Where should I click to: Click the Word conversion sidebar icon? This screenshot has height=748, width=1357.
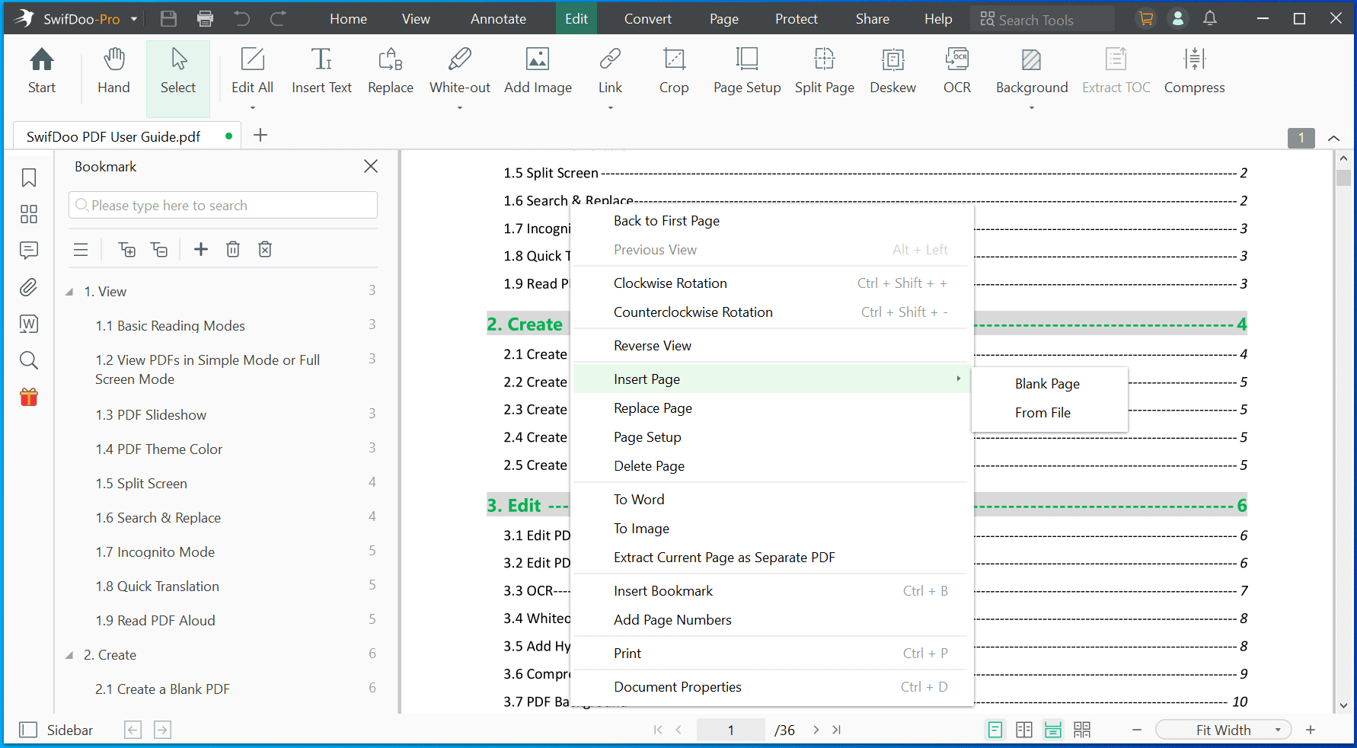click(x=29, y=324)
